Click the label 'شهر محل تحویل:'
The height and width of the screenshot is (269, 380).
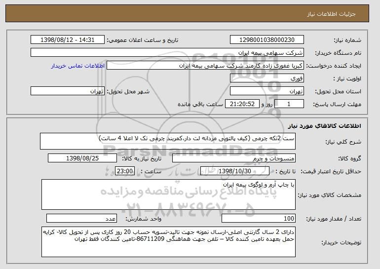(x=128, y=92)
